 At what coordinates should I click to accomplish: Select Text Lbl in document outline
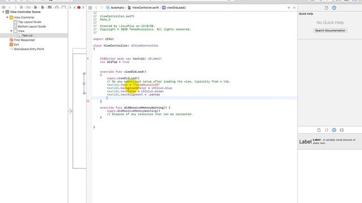(x=27, y=36)
